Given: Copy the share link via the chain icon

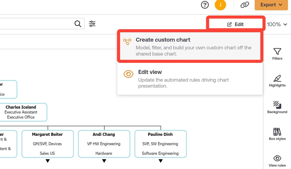Looking at the screenshot, I should (x=244, y=5).
